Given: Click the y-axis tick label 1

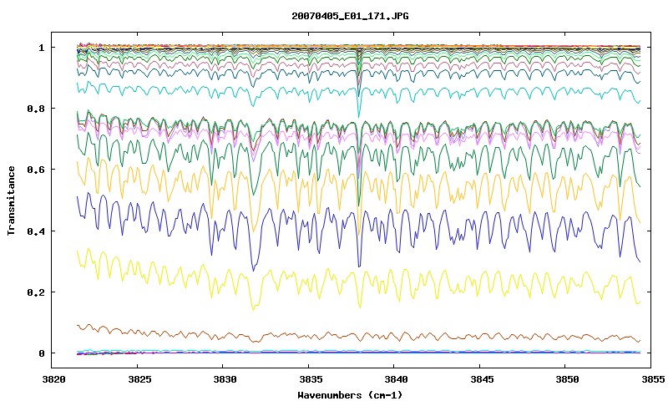Looking at the screenshot, I should click(x=41, y=48).
